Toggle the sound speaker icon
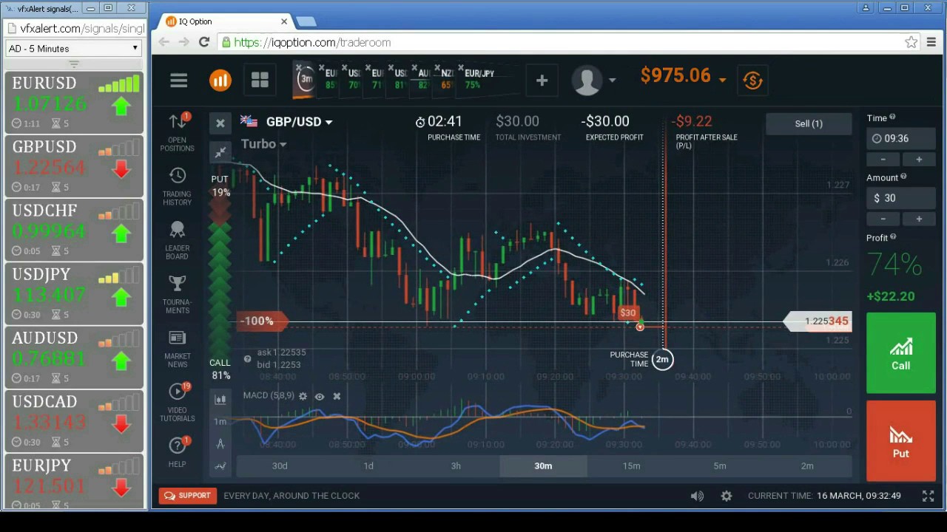 (697, 496)
